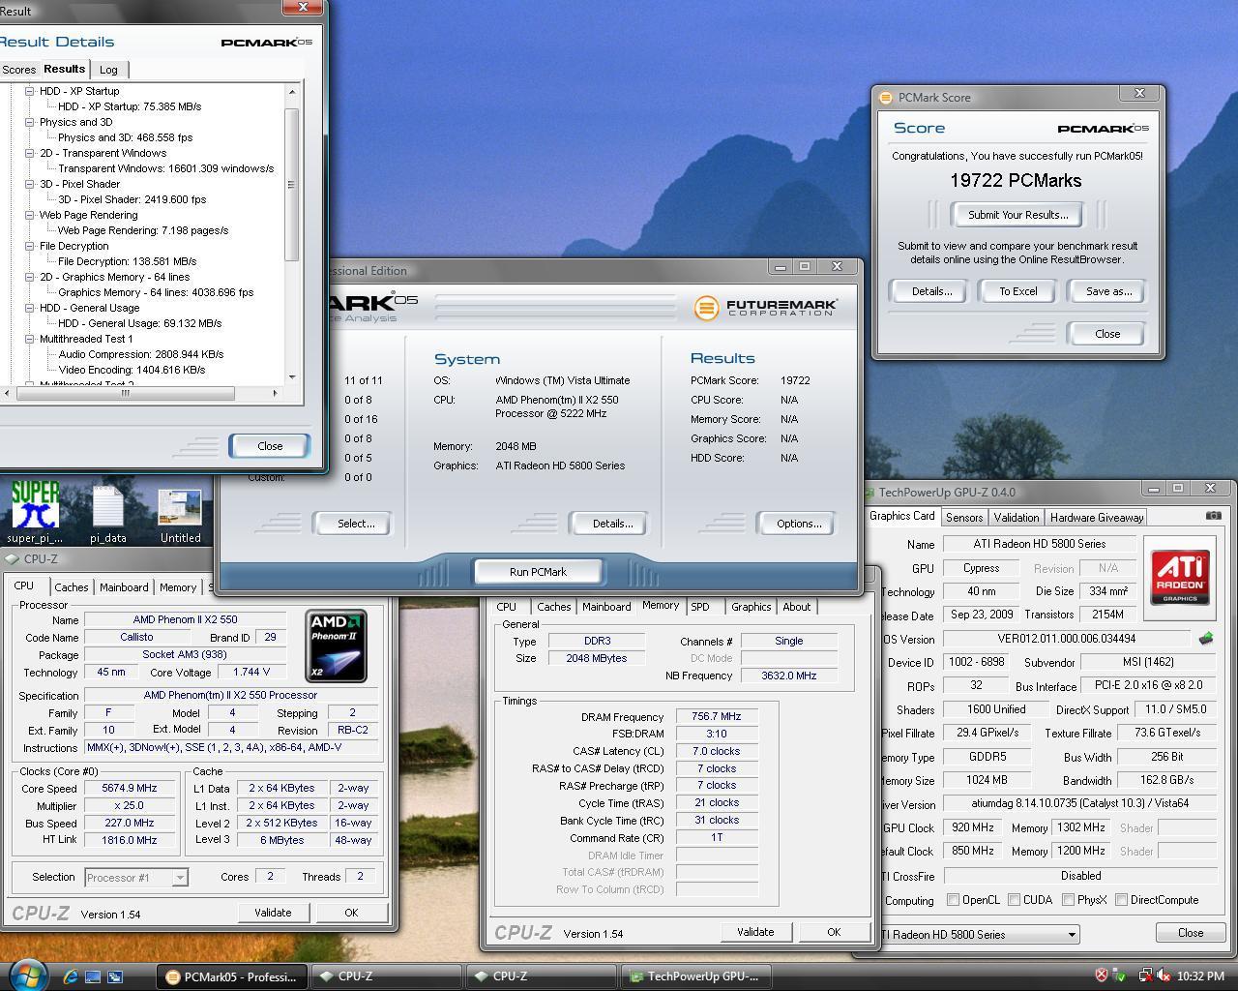Select the Untitled desktop icon
The width and height of the screenshot is (1238, 991).
pos(180,517)
